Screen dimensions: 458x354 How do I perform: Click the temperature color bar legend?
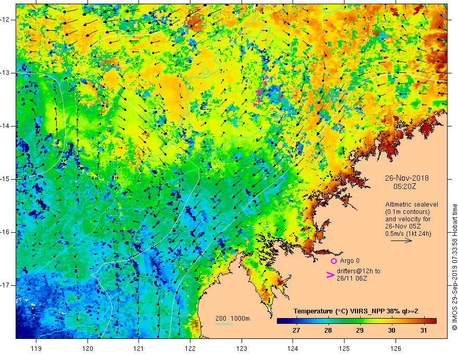click(357, 321)
